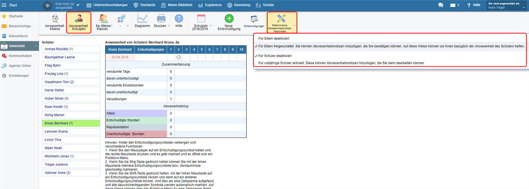Select student Hauptmann Toni (2)

click(x=71, y=82)
